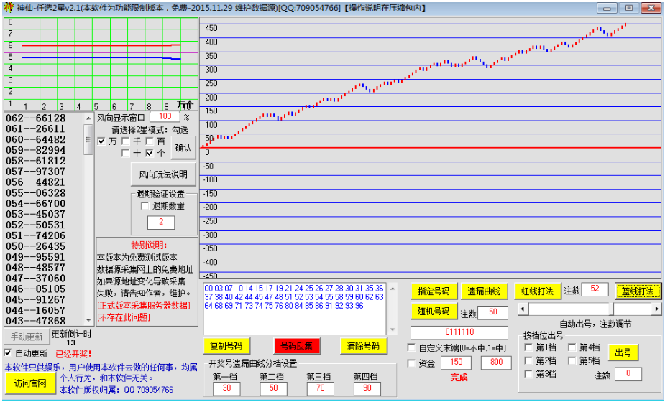Click the 复制号码 button
Image resolution: width=665 pixels, height=402 pixels.
point(226,346)
